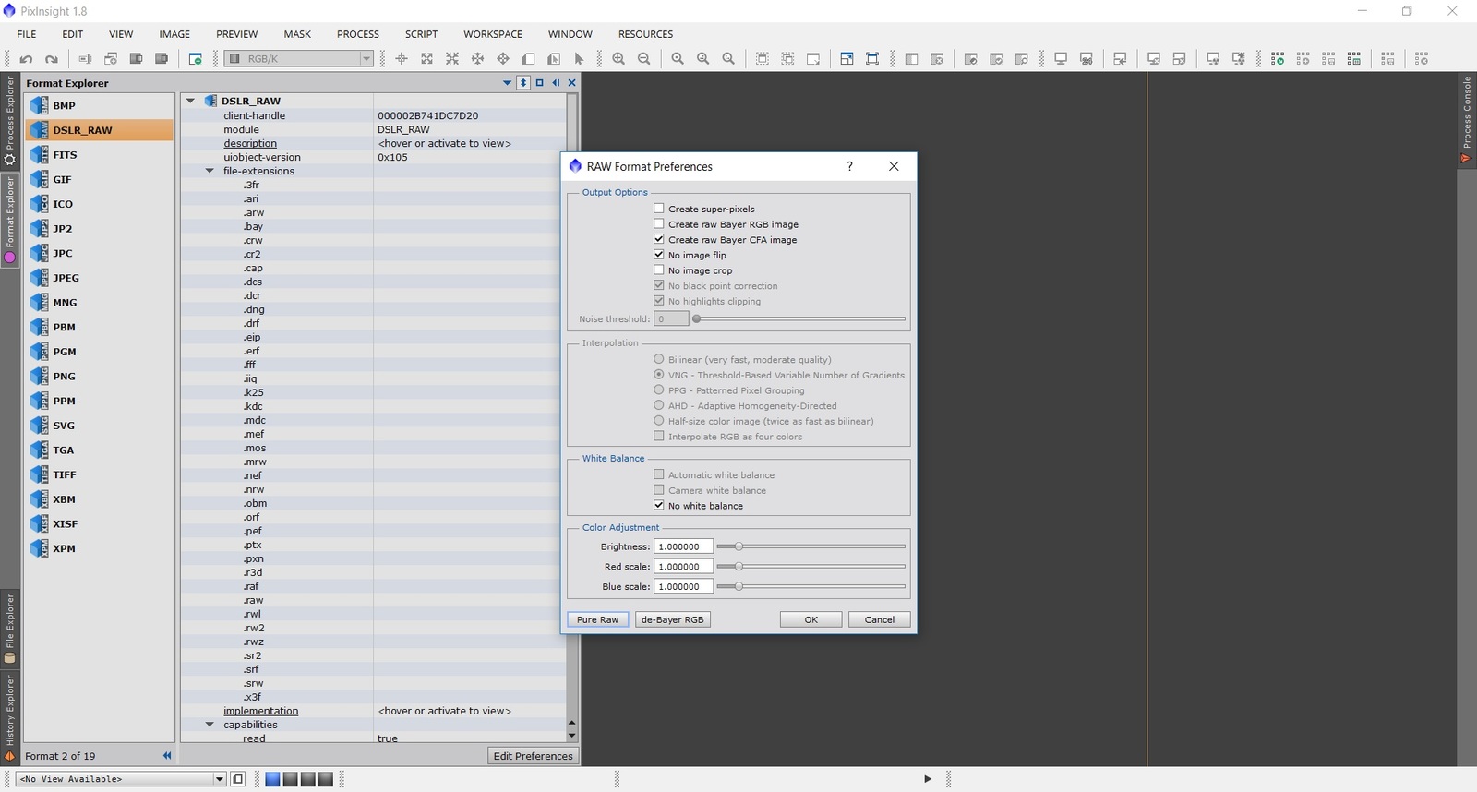Toggle the Camera white balance checkbox
This screenshot has height=792, width=1477.
click(x=659, y=490)
